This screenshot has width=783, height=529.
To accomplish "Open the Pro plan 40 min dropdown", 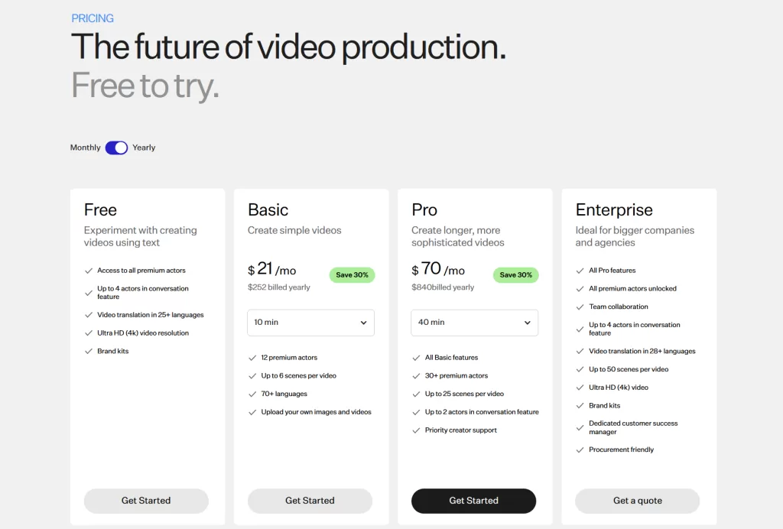I will [474, 323].
